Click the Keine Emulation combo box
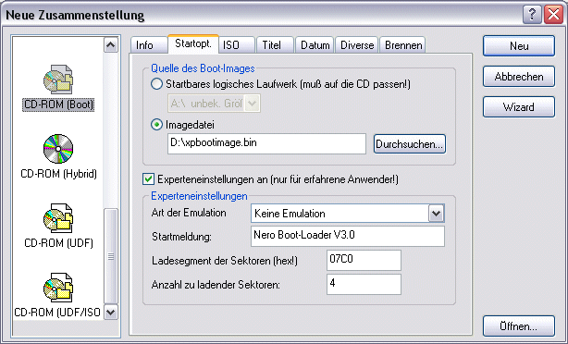This screenshot has height=344, width=568. click(x=348, y=214)
